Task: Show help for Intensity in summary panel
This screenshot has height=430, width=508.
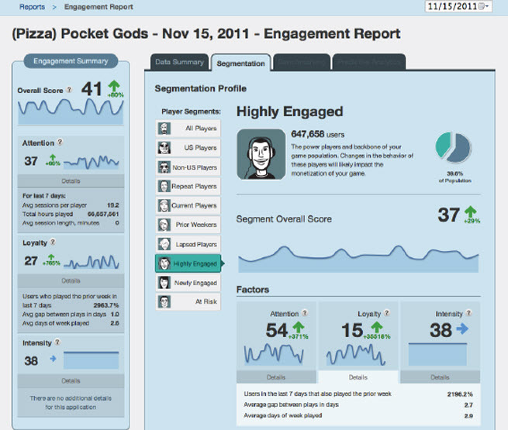Action: click(x=57, y=342)
